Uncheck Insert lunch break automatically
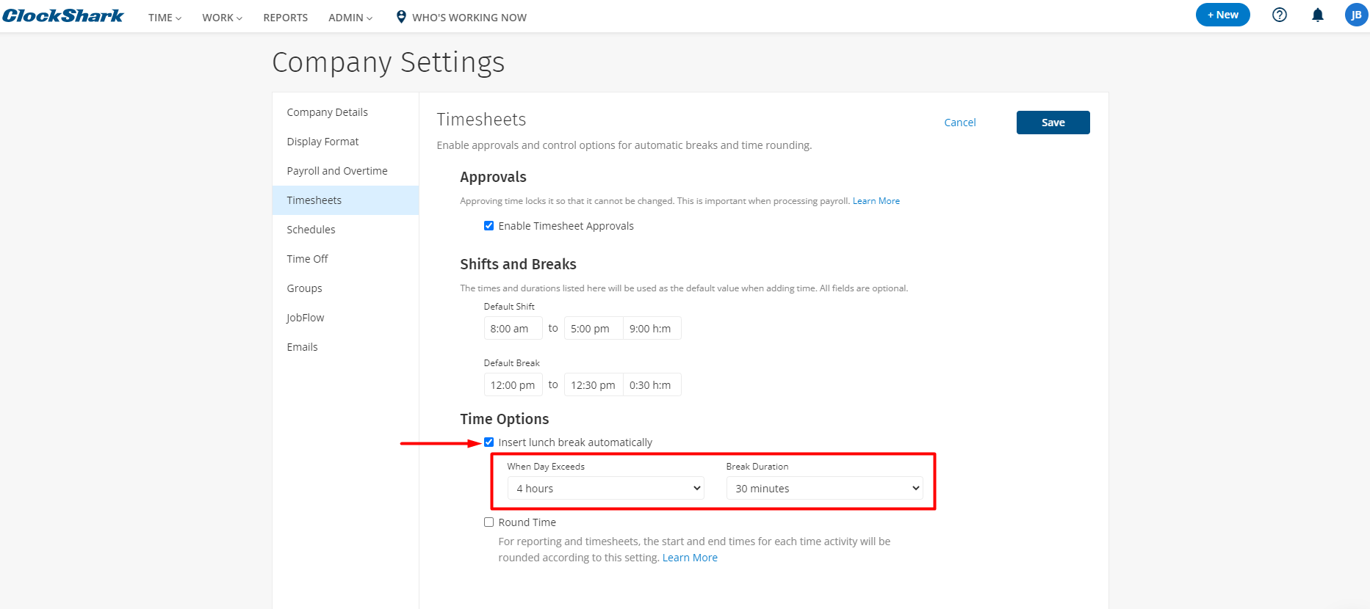 click(488, 442)
